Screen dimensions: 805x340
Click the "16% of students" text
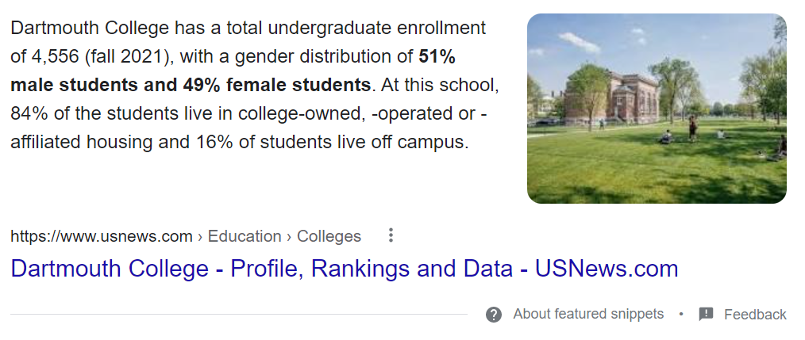click(x=281, y=142)
